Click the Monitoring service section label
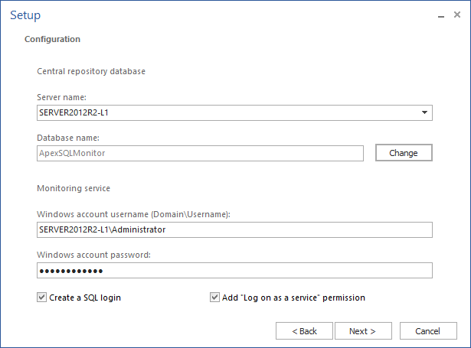This screenshot has width=471, height=348. [x=74, y=188]
